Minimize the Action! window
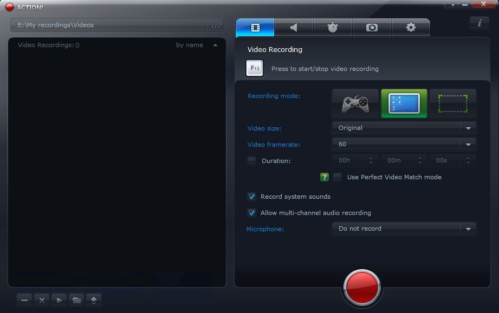The width and height of the screenshot is (499, 313). coord(465,4)
